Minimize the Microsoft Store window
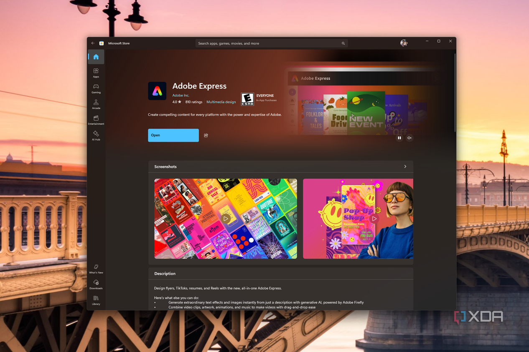 pos(427,41)
